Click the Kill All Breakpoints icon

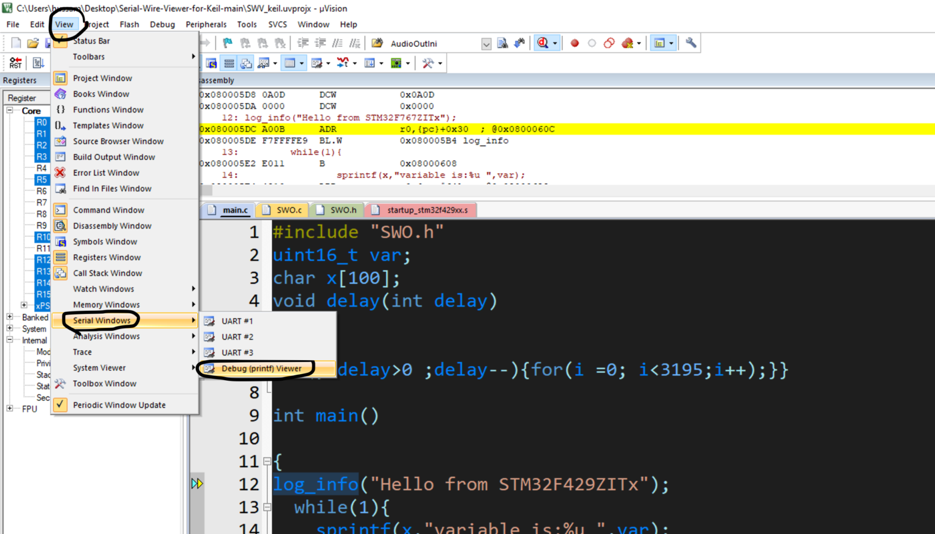click(628, 43)
